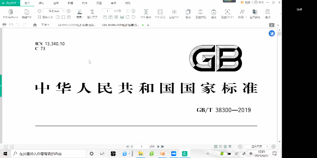Collapse the ribbon with the up chevron
Screen dimensions: 317x158
coord(278,25)
